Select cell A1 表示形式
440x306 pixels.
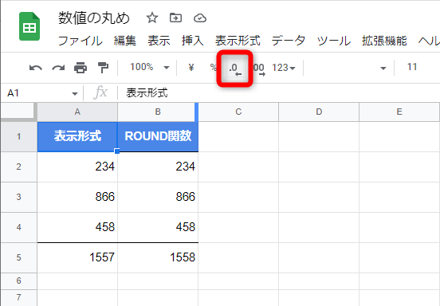pos(77,136)
